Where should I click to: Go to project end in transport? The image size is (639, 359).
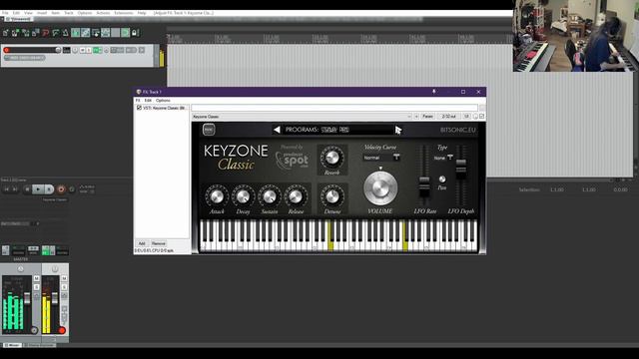click(15, 189)
